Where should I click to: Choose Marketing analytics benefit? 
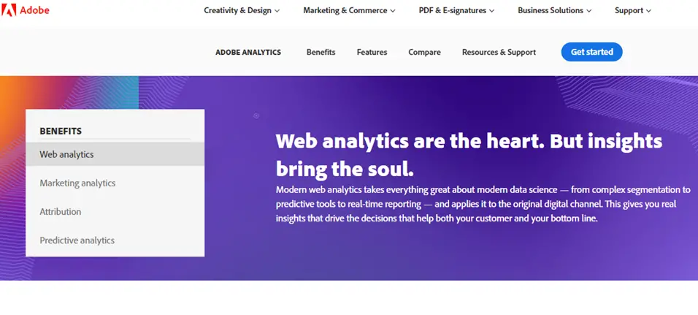77,183
